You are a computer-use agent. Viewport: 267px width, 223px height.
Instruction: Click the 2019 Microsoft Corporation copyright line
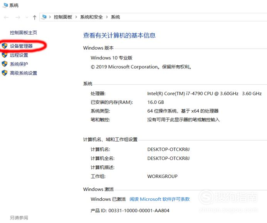coord(141,67)
